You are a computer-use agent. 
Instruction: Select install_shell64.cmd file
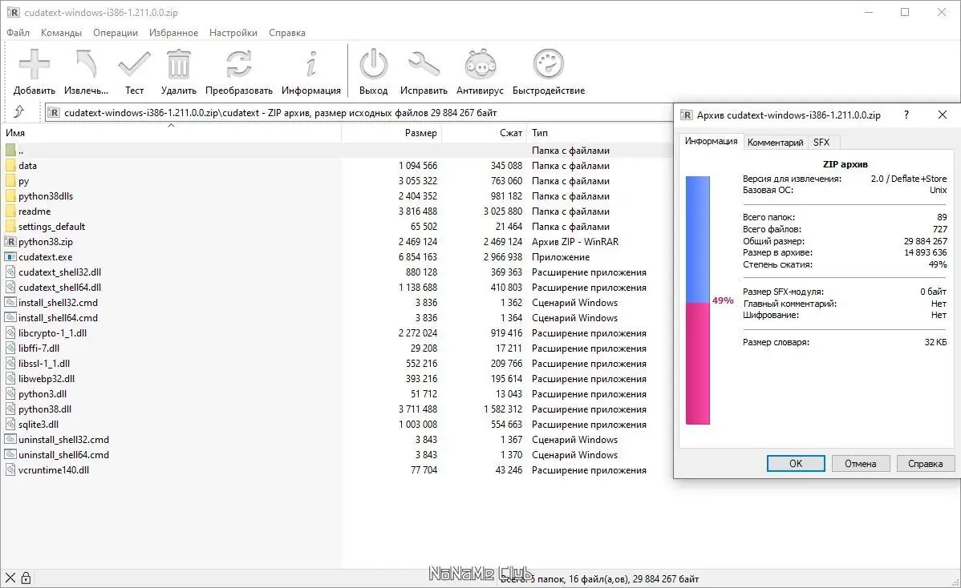58,317
